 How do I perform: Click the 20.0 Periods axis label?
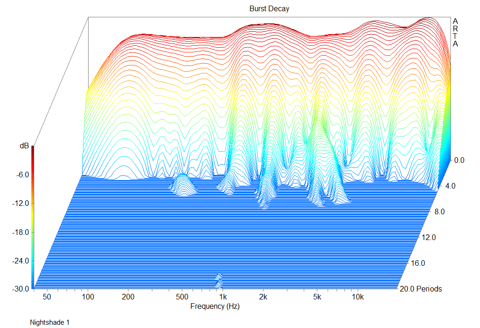coord(420,289)
